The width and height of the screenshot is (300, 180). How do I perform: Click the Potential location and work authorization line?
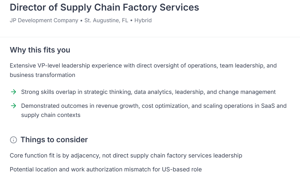point(106,169)
